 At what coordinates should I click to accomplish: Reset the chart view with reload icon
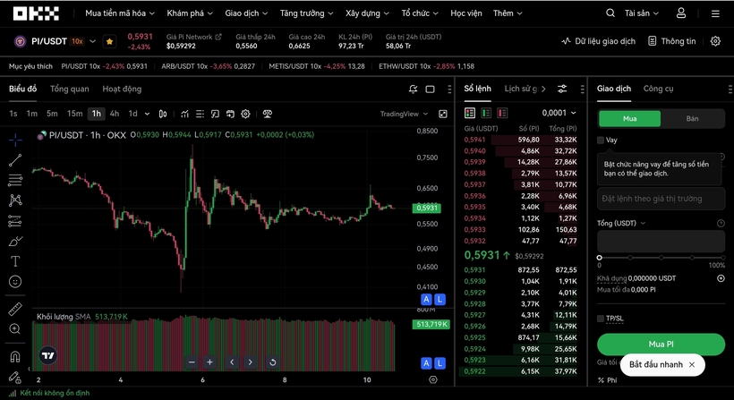pyautogui.click(x=272, y=362)
